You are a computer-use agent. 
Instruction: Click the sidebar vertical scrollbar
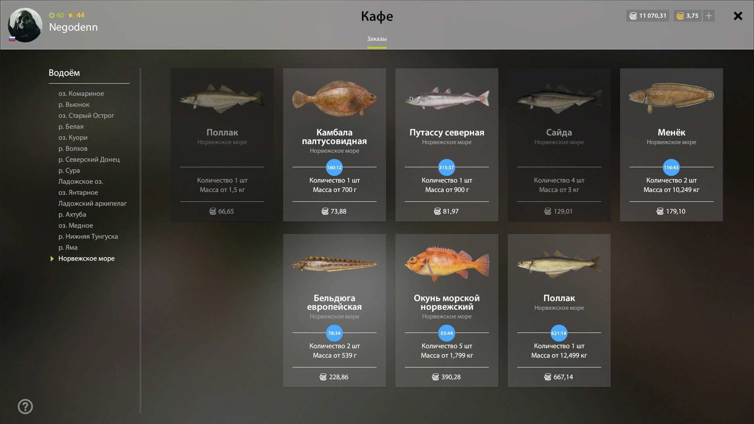(x=140, y=241)
